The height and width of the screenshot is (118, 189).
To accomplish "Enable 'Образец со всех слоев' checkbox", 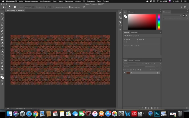I will 53,7.
